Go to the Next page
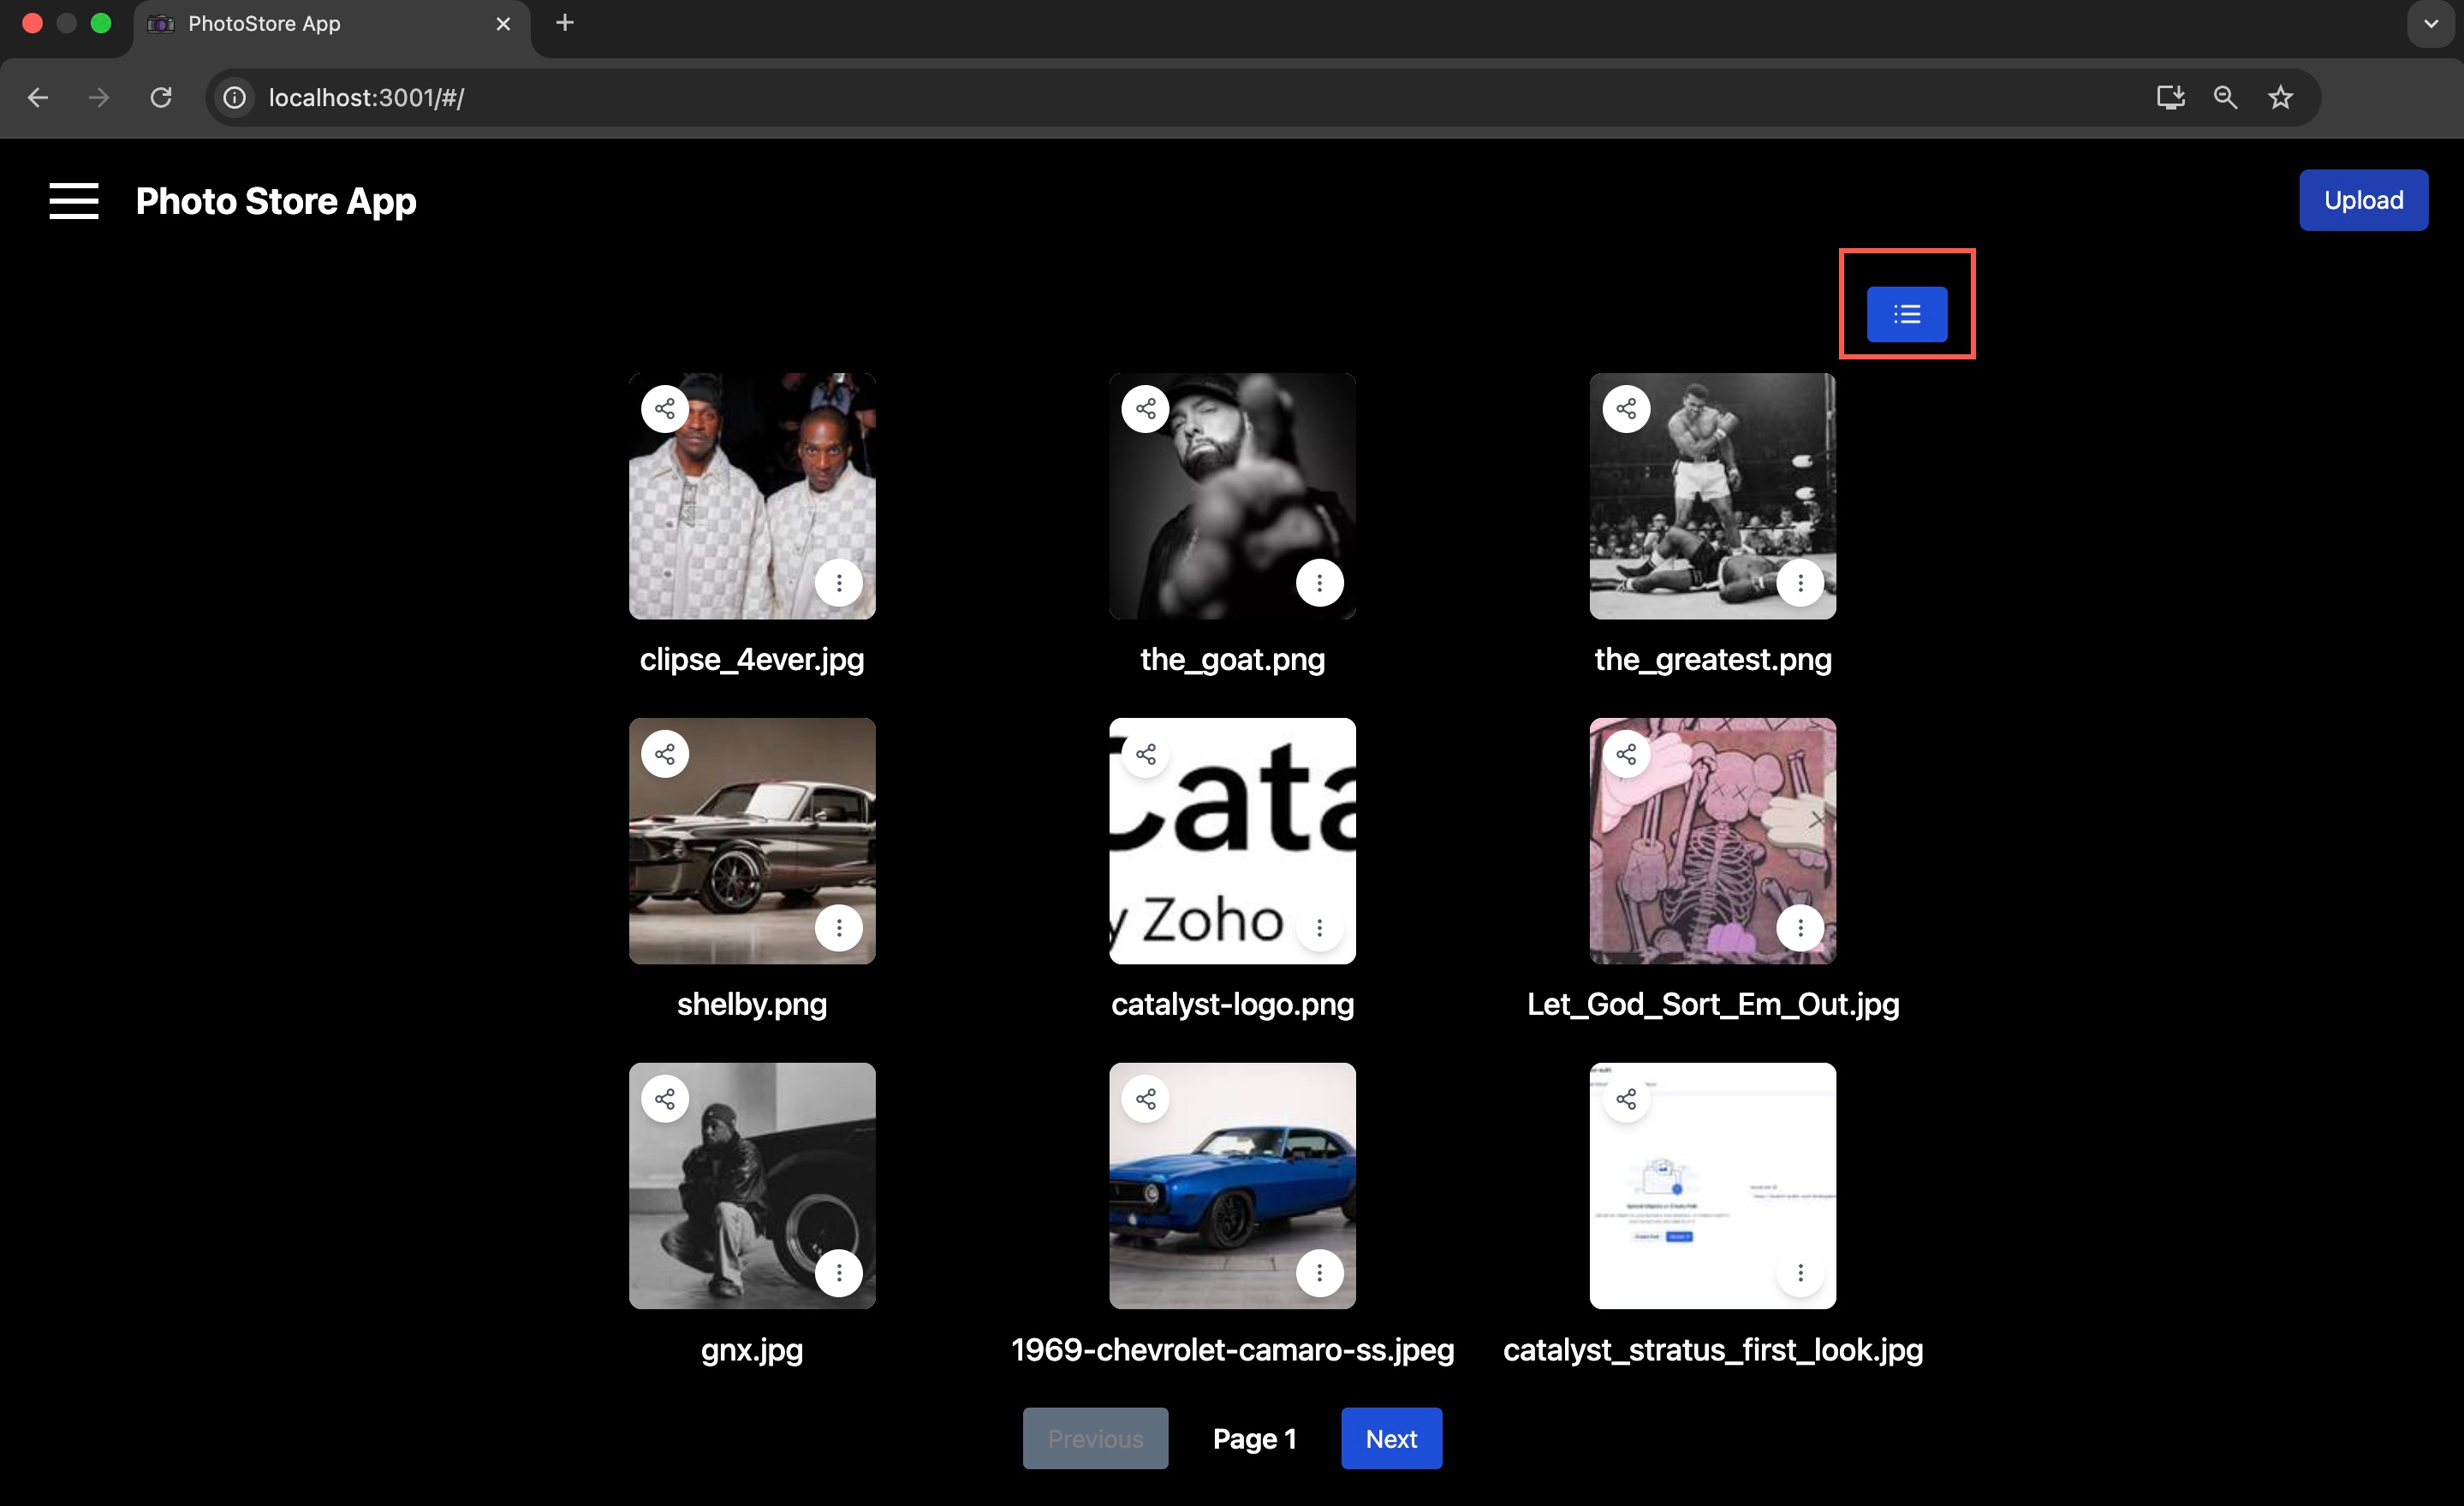This screenshot has height=1506, width=2464. point(1391,1439)
